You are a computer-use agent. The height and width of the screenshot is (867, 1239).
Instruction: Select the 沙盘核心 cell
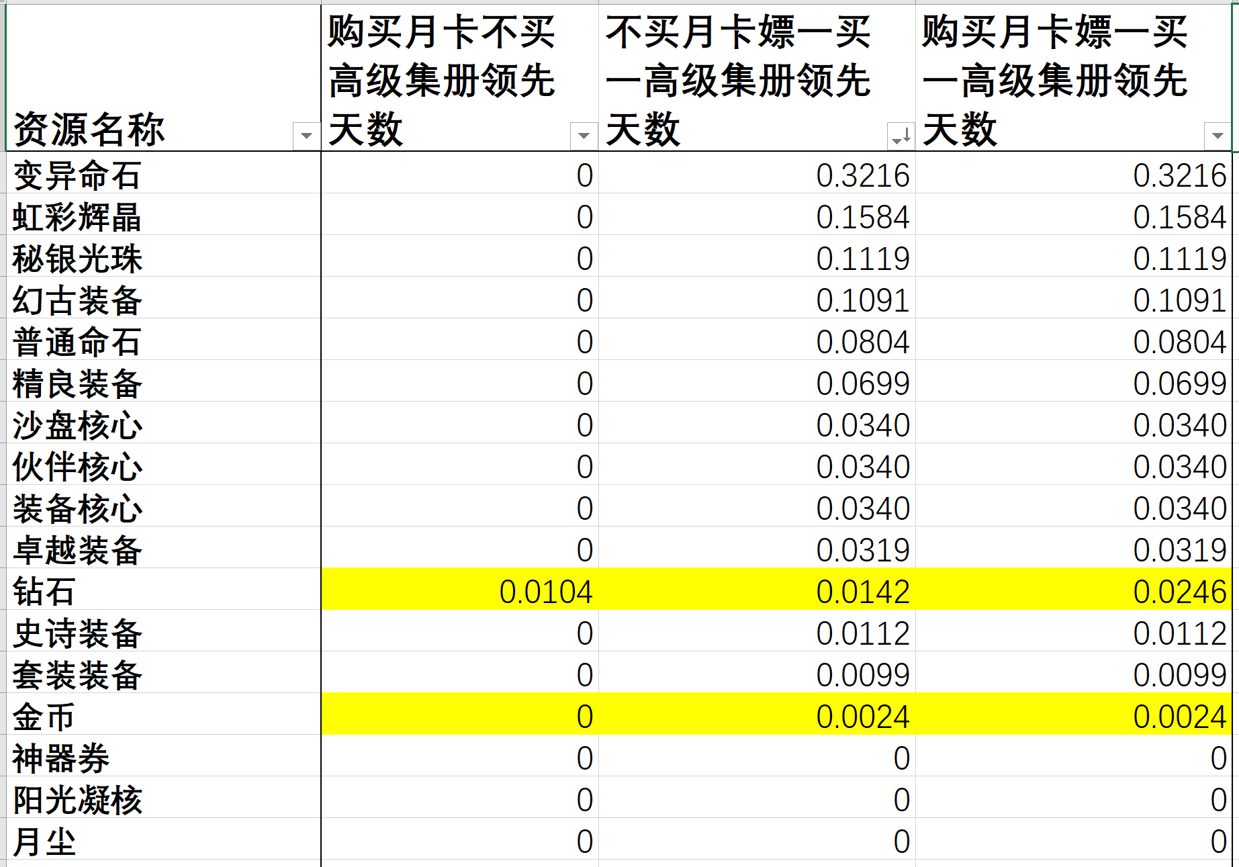(x=164, y=423)
